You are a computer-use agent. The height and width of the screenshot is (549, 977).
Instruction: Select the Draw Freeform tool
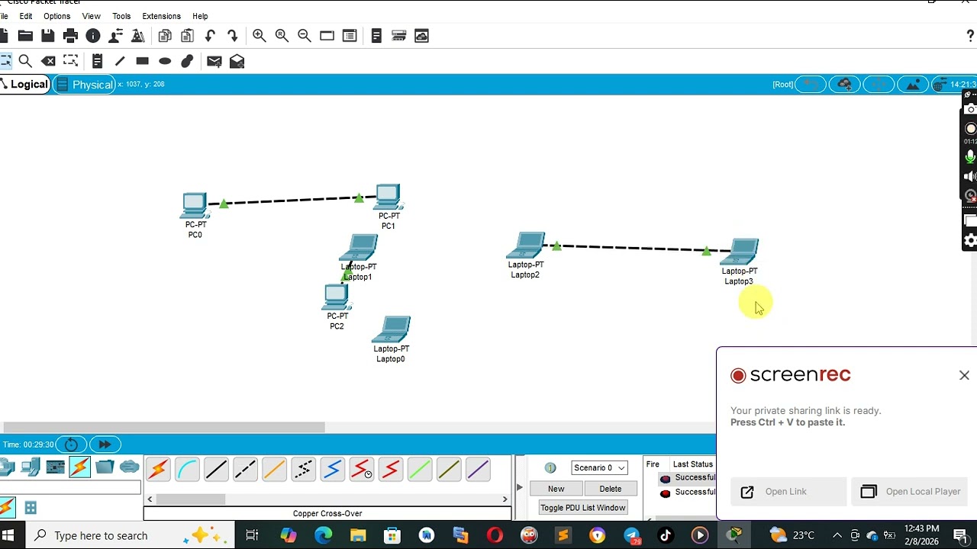click(x=188, y=61)
